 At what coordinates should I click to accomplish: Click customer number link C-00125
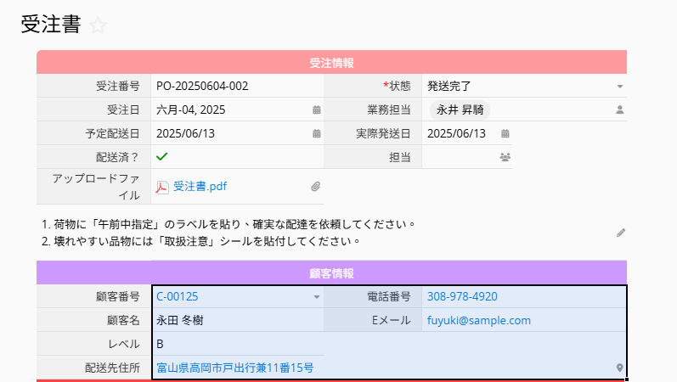click(177, 296)
